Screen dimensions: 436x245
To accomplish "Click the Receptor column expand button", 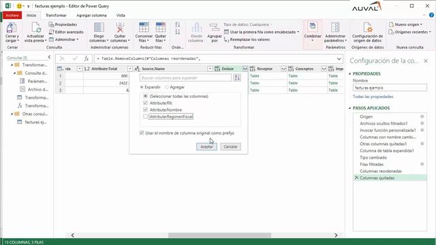I will tap(283, 69).
